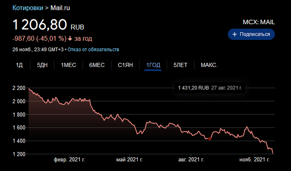Click the red down arrow icon
291x171 pixels.
click(70, 39)
